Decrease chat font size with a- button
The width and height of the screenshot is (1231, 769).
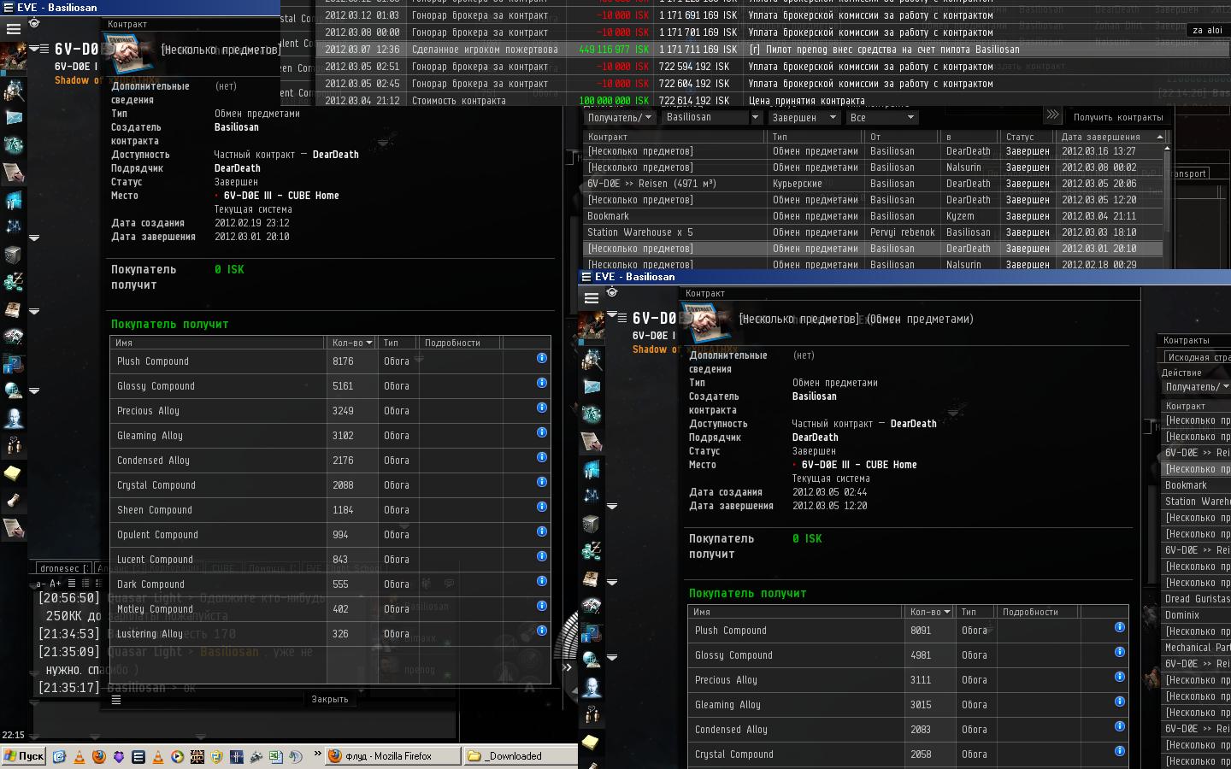click(40, 584)
